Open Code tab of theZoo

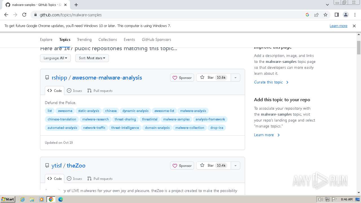pyautogui.click(x=54, y=178)
